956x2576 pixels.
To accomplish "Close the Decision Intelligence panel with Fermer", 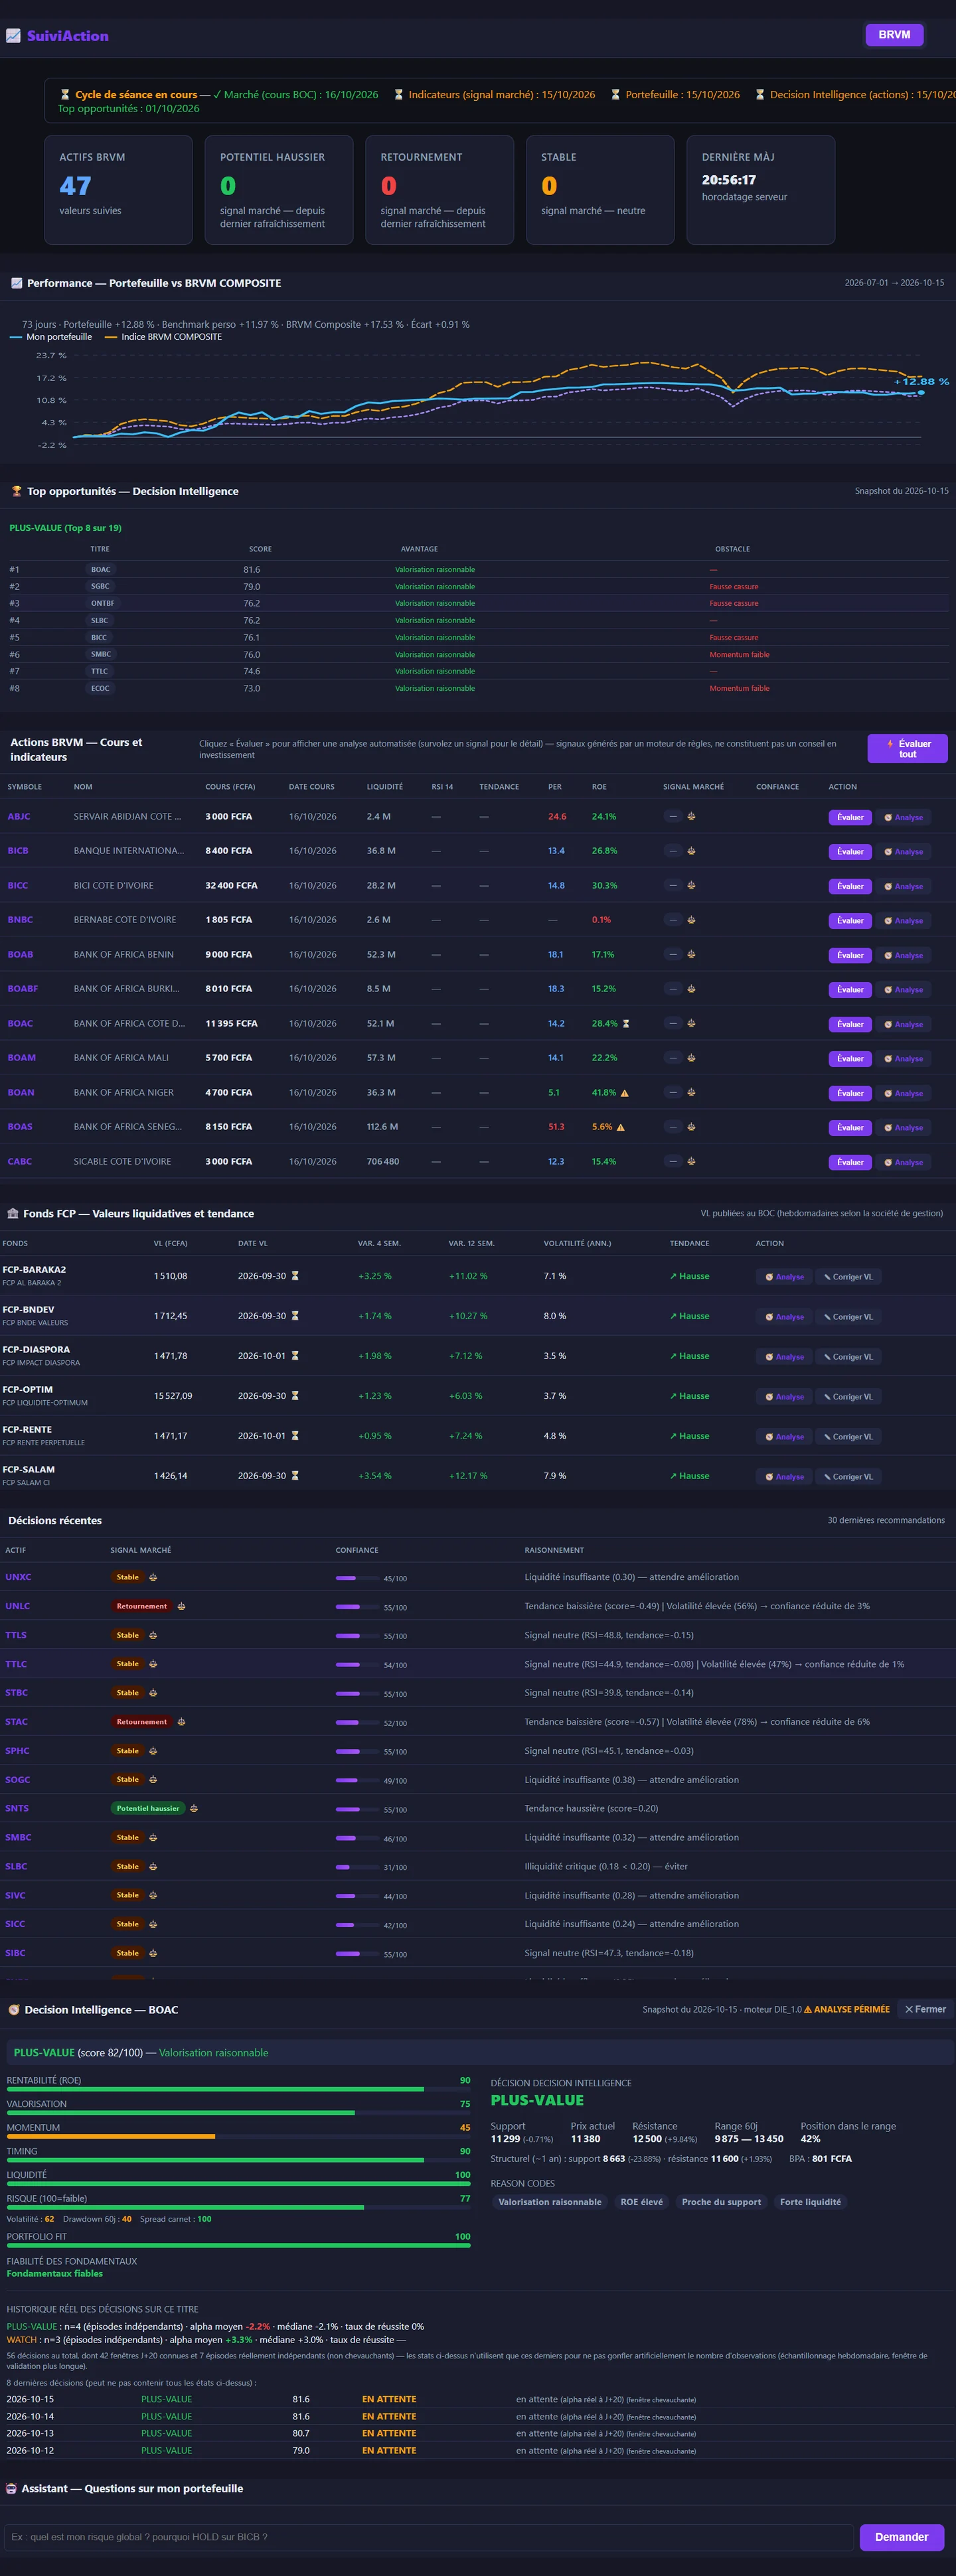I will point(925,2010).
